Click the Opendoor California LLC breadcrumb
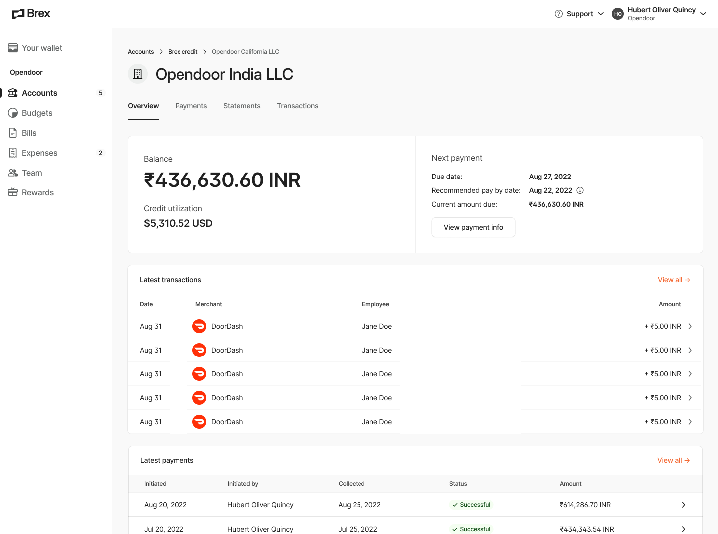 point(245,52)
